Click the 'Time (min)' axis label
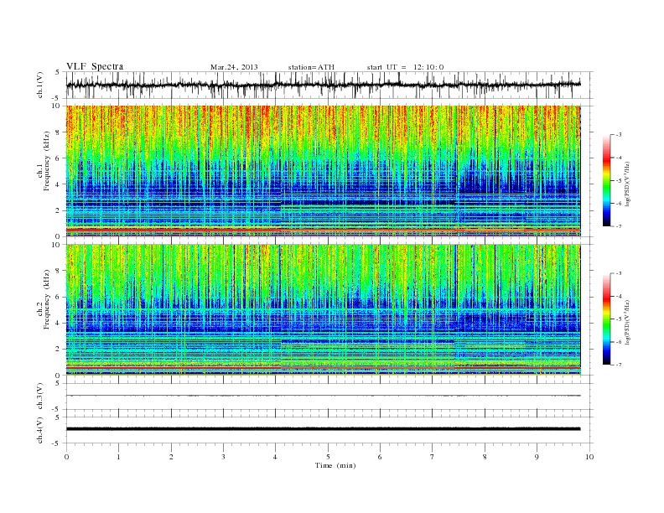Viewport: 664px width, 513px height. coord(335,465)
